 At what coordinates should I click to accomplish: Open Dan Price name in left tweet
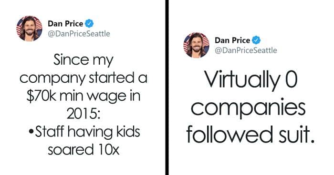[x=65, y=23]
